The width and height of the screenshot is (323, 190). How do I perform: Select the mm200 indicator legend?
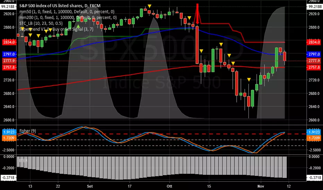pyautogui.click(x=68, y=18)
